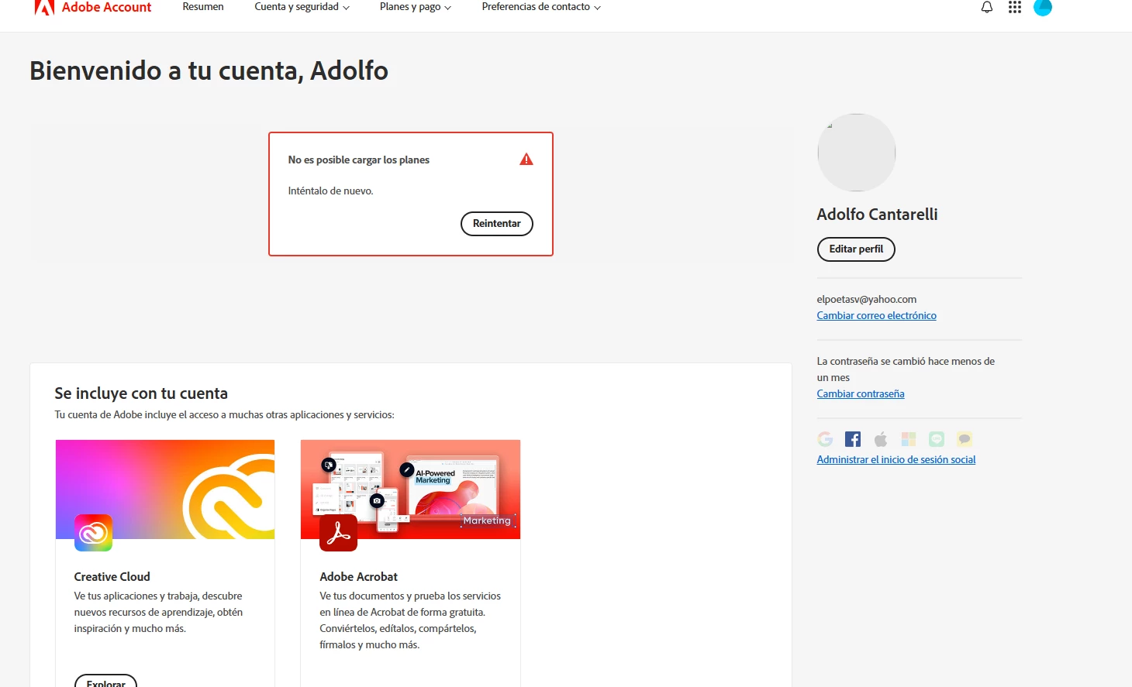The width and height of the screenshot is (1132, 687).
Task: Click the Facebook social sign-in icon
Action: [853, 439]
